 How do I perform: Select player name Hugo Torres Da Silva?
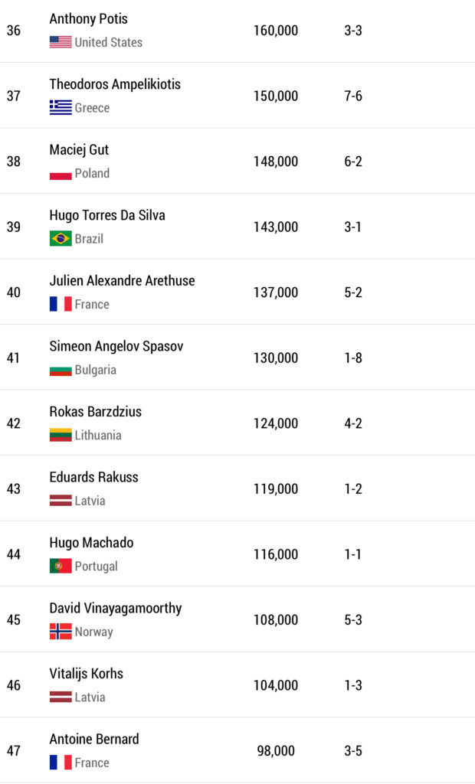click(107, 215)
